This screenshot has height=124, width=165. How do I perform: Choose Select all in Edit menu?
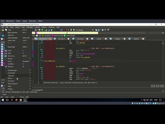point(18,35)
